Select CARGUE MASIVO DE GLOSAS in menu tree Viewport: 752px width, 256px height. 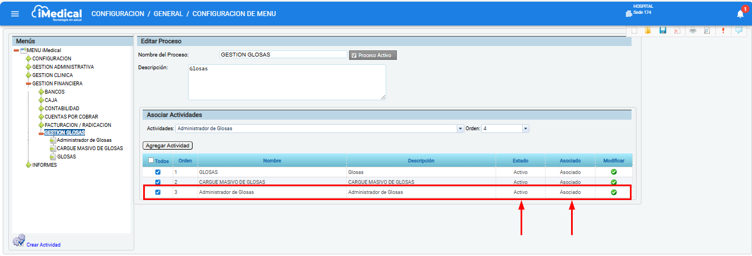(x=89, y=149)
